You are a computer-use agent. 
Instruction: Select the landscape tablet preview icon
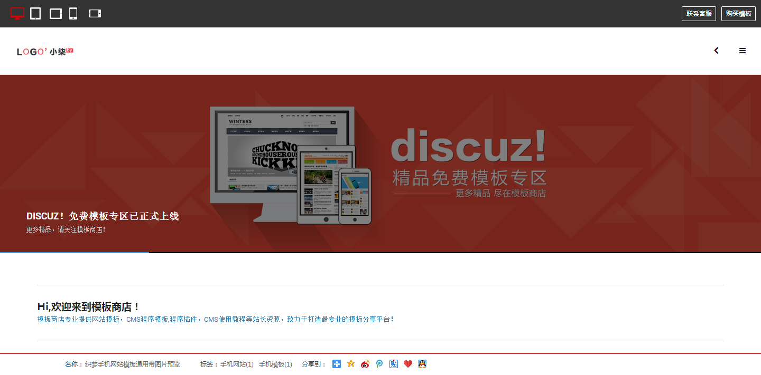[55, 14]
